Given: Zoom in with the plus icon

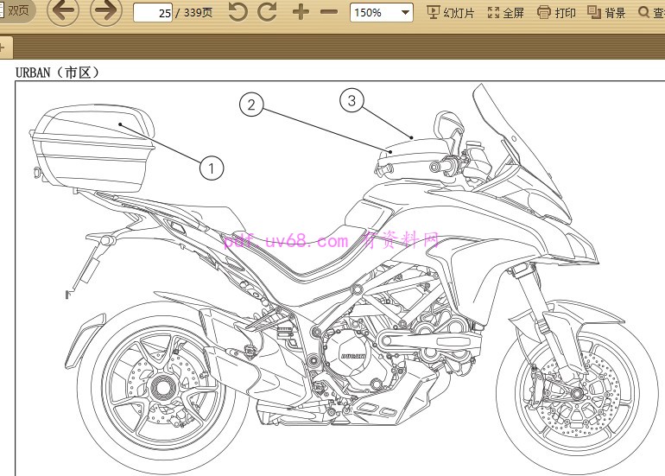Looking at the screenshot, I should (x=300, y=12).
